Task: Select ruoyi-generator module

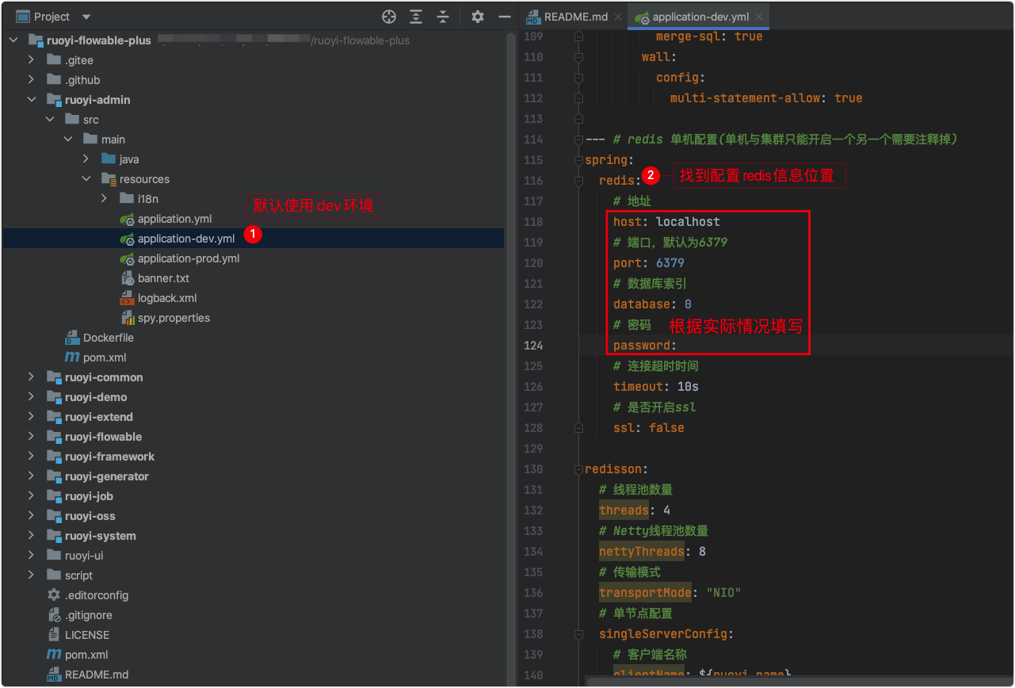Action: [107, 476]
